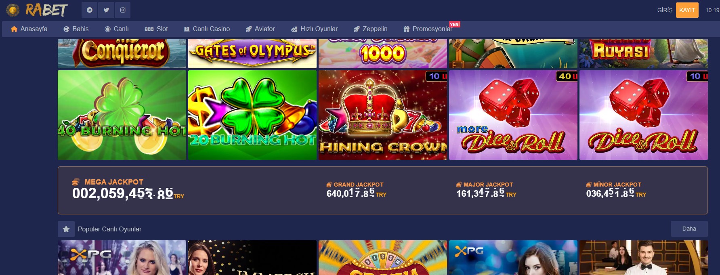720x275 pixels.
Task: Open the Twitter social icon
Action: 106,10
